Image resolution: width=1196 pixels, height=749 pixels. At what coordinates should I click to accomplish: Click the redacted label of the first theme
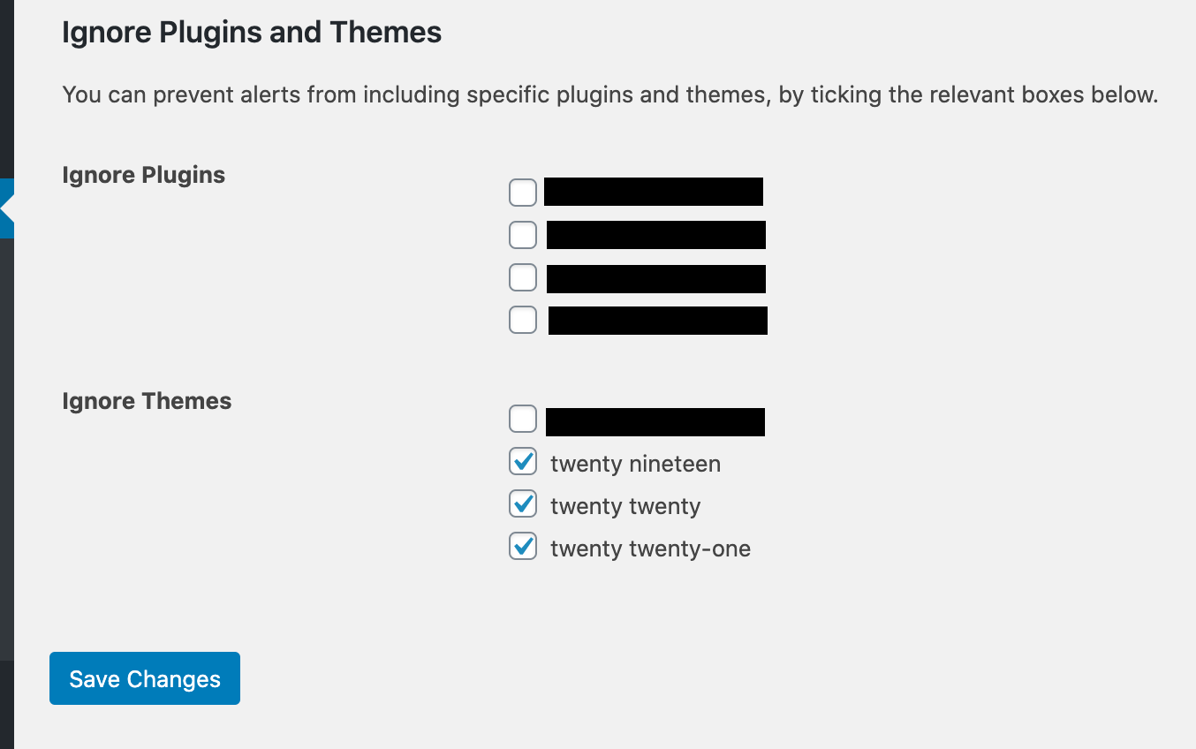tap(655, 422)
